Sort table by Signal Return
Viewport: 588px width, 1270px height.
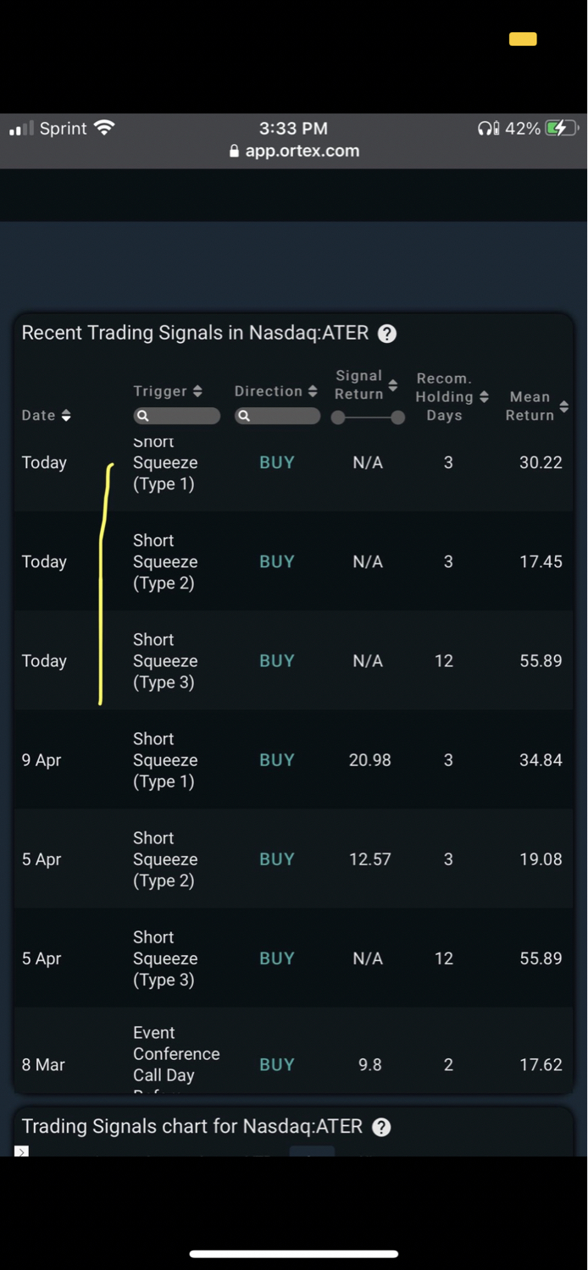392,386
